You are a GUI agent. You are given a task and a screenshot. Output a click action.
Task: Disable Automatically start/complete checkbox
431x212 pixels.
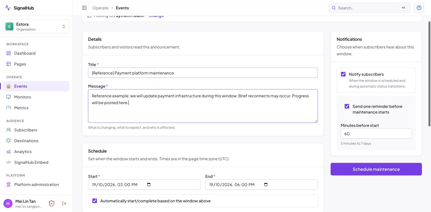click(x=95, y=201)
